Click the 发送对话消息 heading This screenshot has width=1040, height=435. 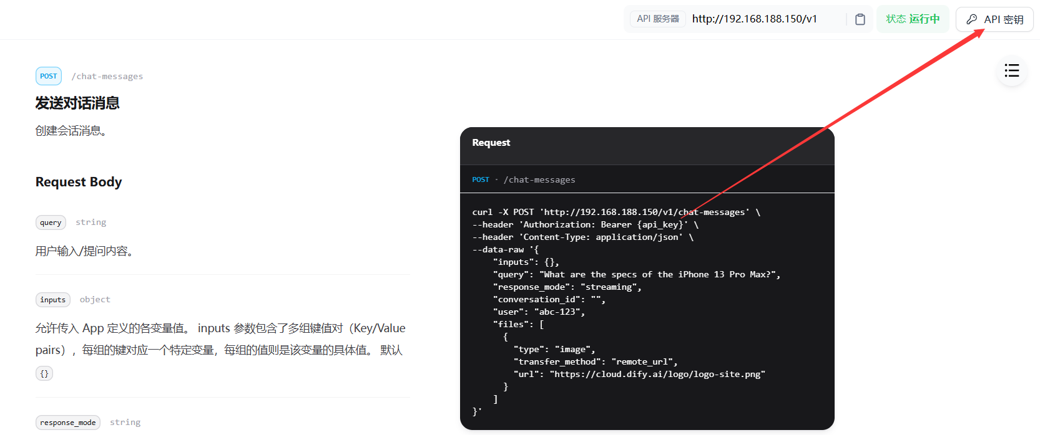coord(77,103)
